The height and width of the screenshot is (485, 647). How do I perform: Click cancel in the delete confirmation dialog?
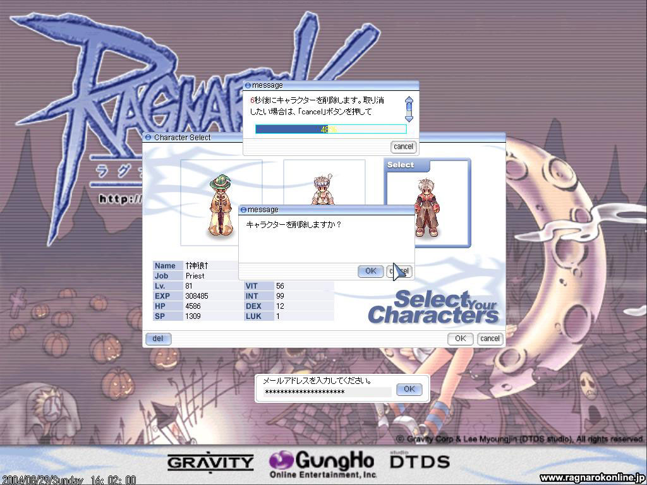(x=399, y=271)
